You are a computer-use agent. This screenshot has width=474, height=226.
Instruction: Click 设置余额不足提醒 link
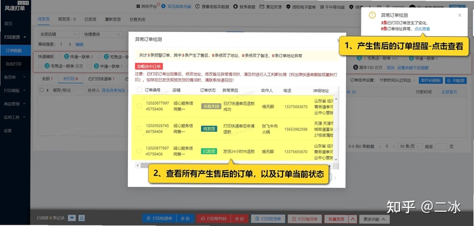click(x=412, y=68)
